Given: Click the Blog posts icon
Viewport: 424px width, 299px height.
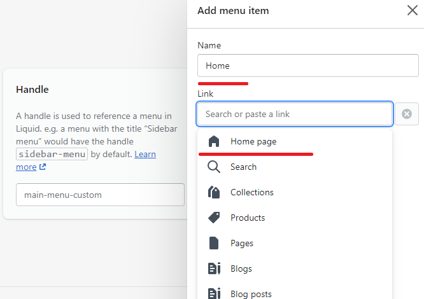Looking at the screenshot, I should pyautogui.click(x=214, y=293).
